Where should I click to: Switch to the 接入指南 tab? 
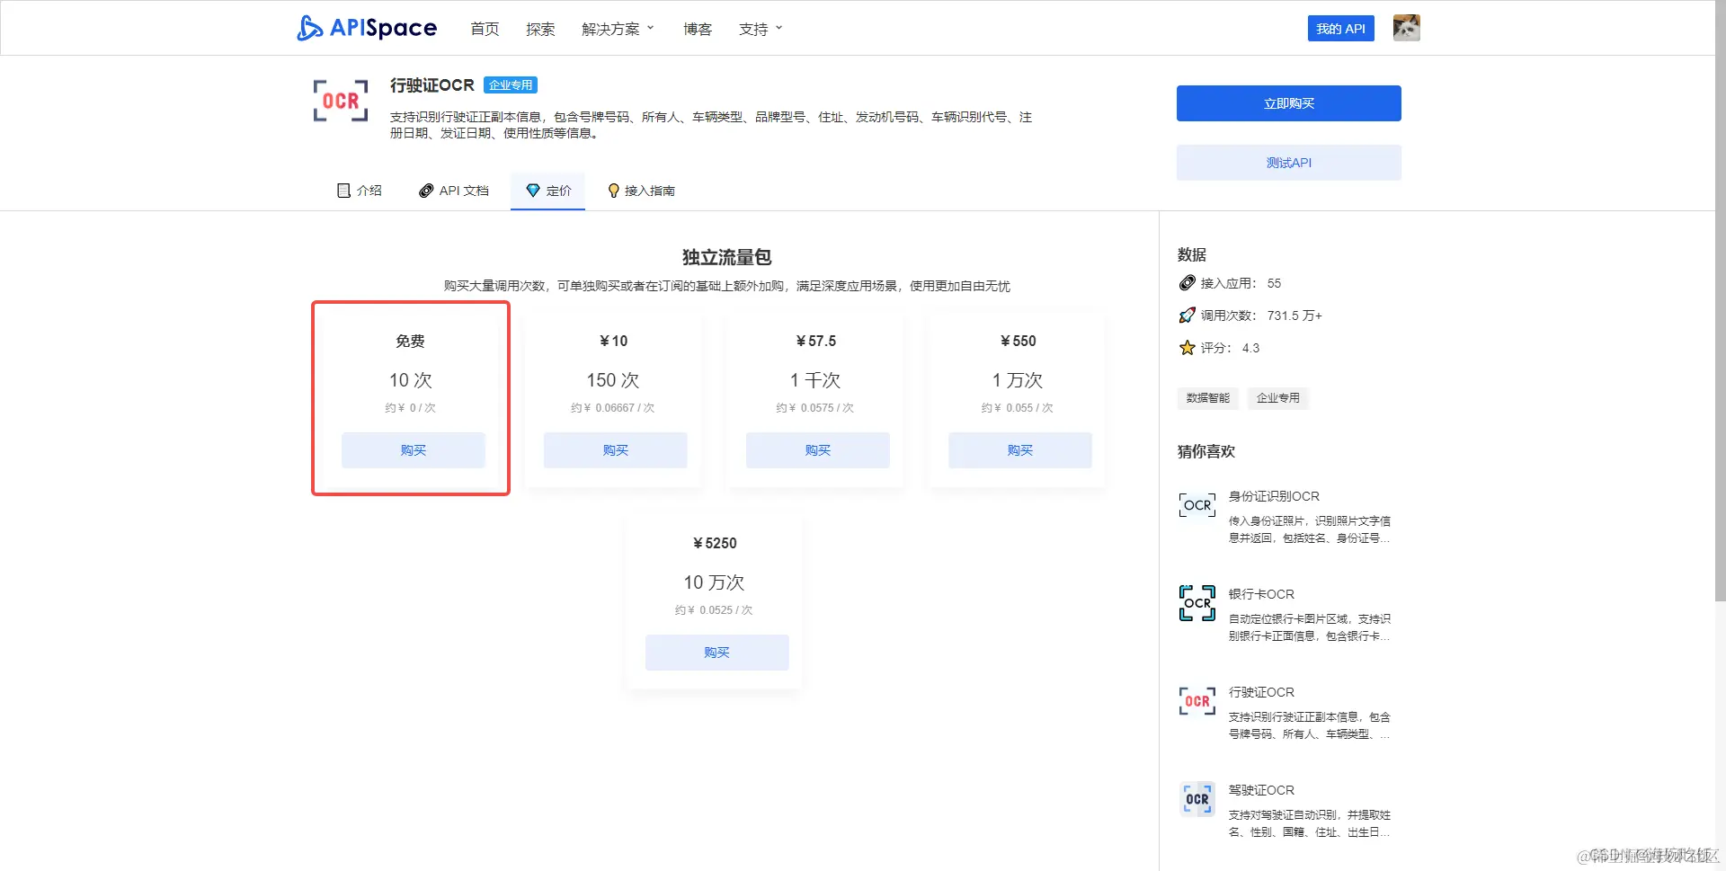[x=642, y=191]
